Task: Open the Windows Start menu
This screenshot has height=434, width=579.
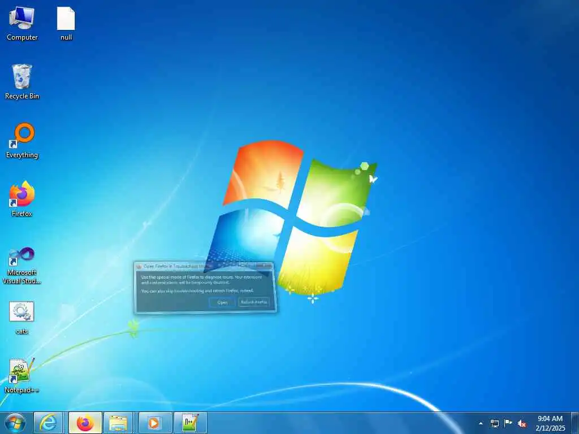Action: coord(15,423)
